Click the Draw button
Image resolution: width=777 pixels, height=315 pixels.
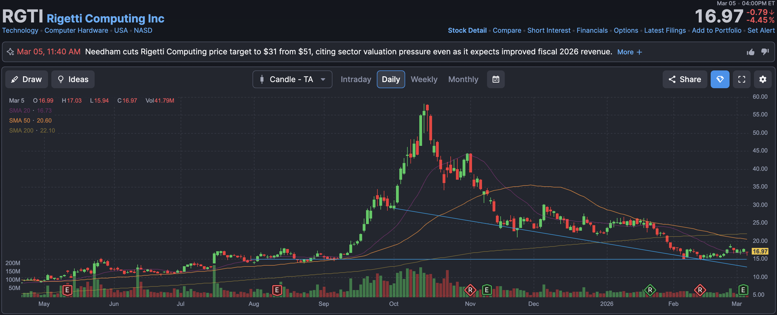(x=26, y=79)
